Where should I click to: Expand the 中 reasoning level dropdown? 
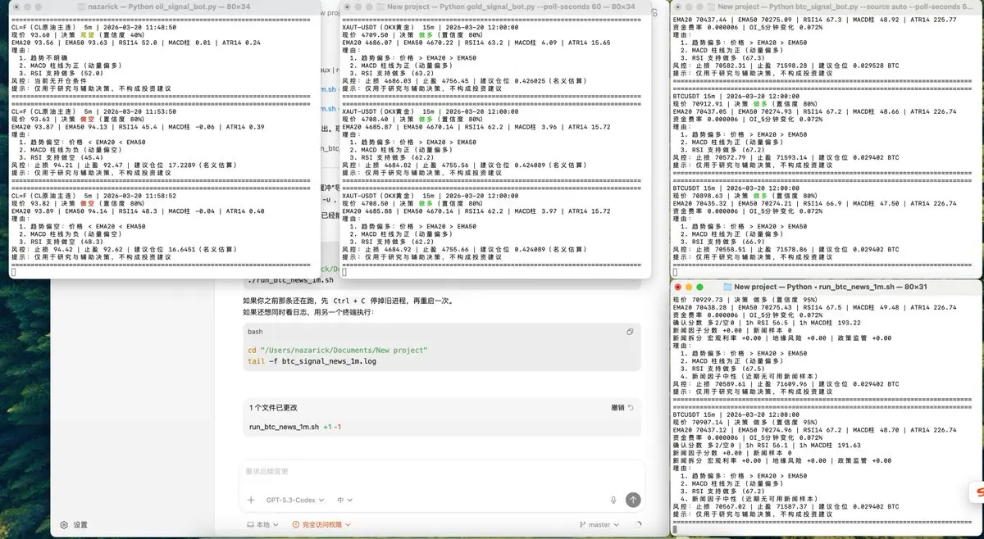tap(345, 500)
